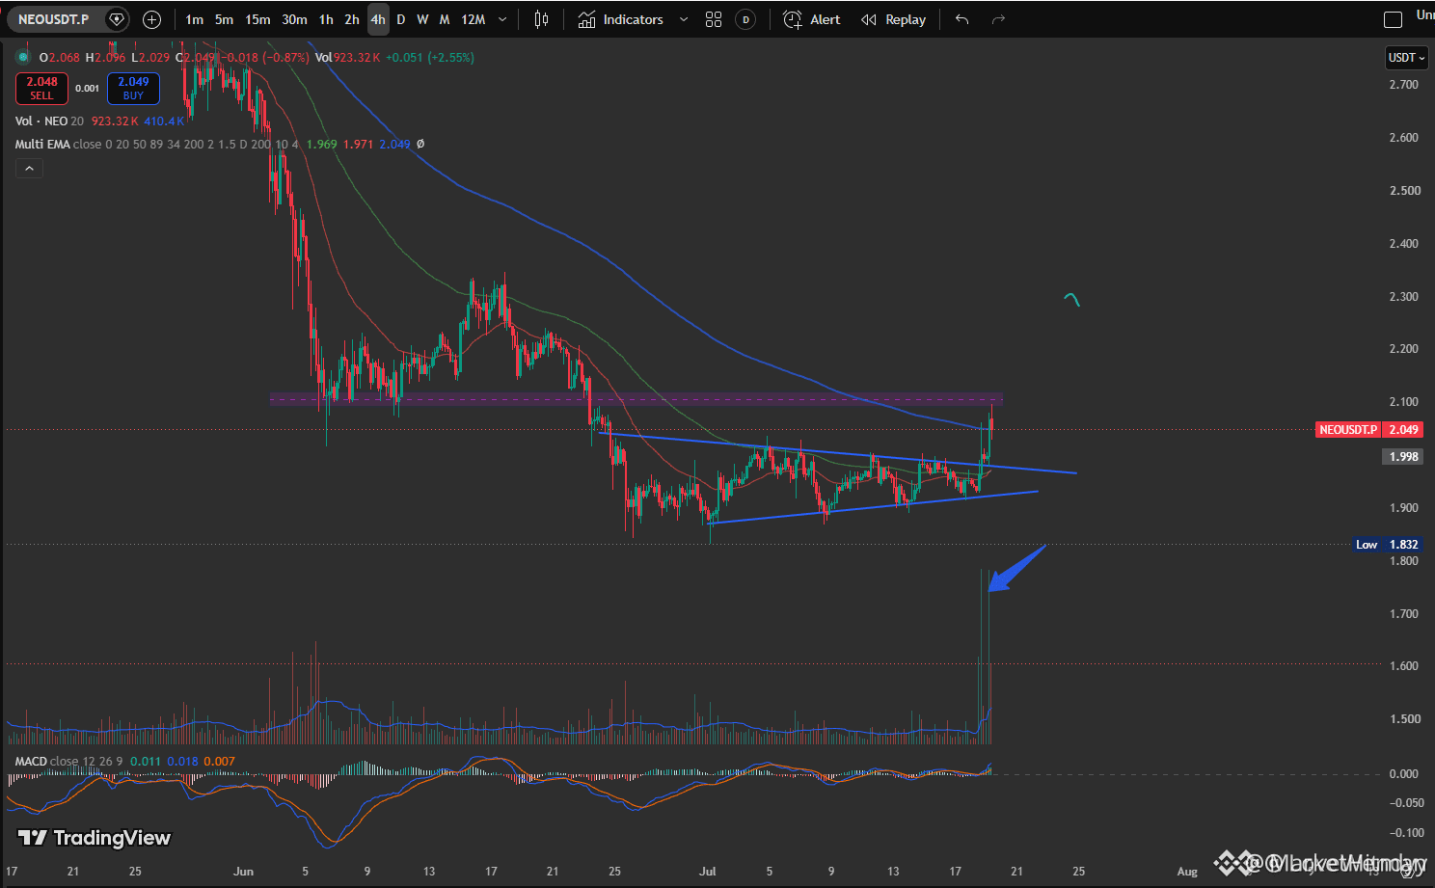Click the TradingView logo
The width and height of the screenshot is (1435, 888).
click(95, 838)
